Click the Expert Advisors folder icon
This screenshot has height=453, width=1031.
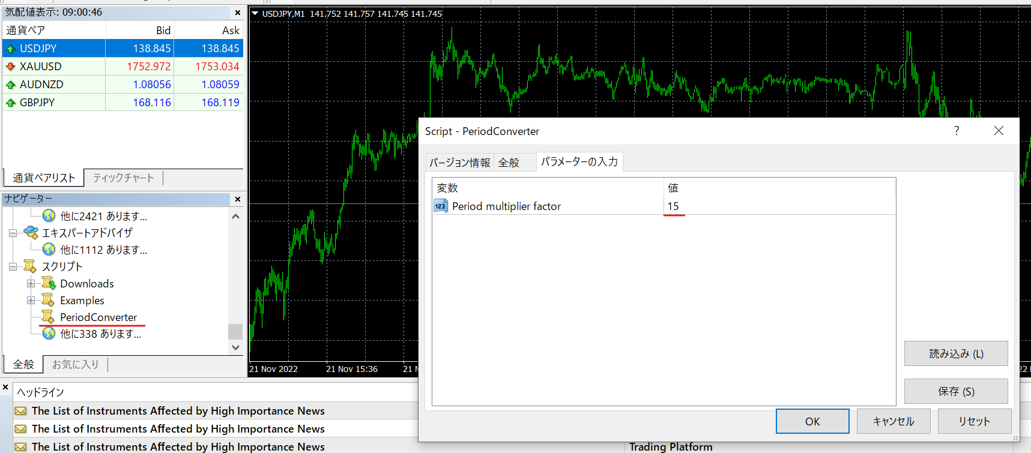[31, 233]
